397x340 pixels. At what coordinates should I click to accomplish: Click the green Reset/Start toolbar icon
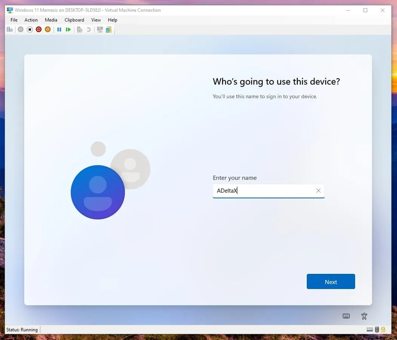click(x=68, y=29)
